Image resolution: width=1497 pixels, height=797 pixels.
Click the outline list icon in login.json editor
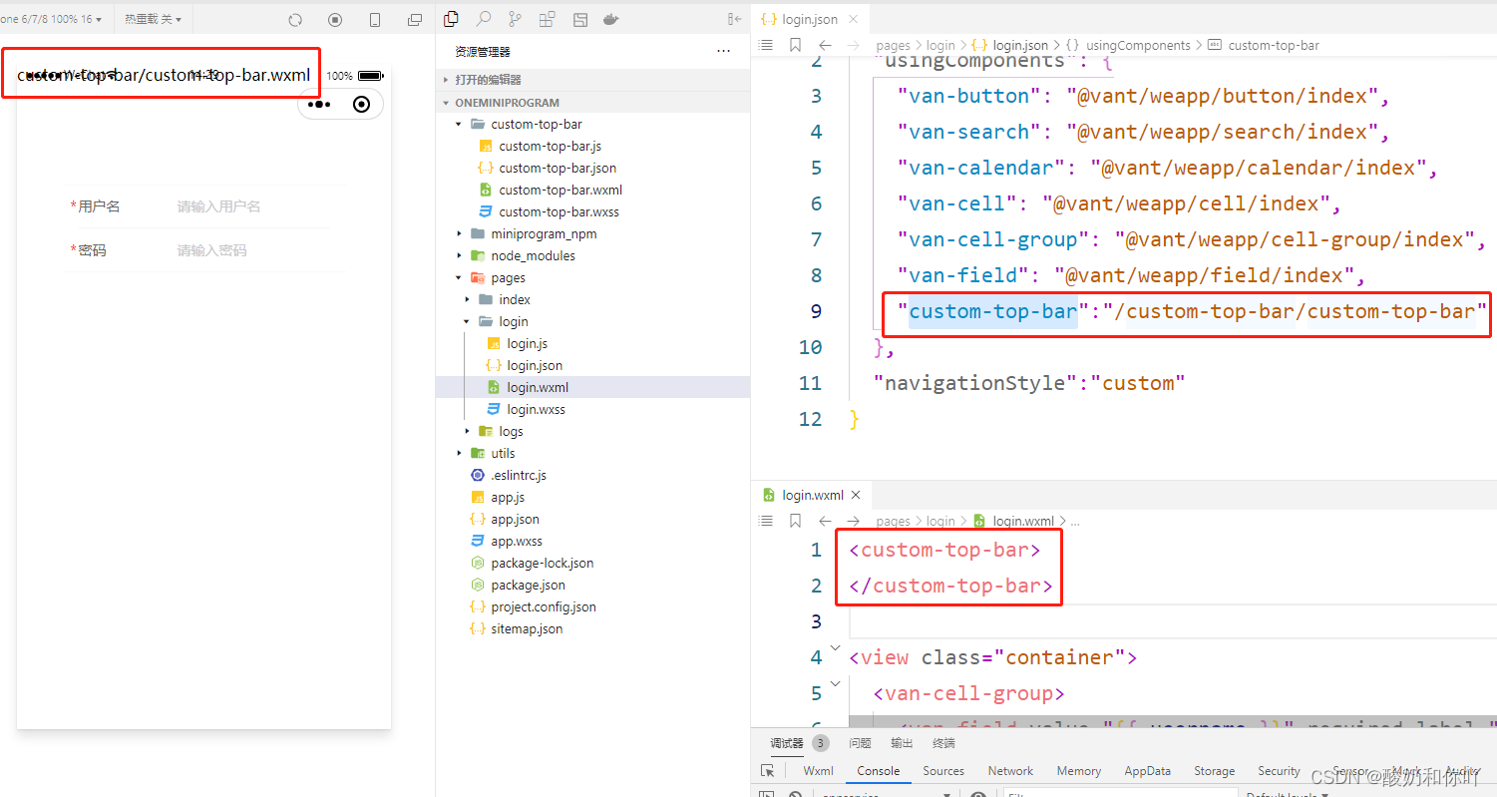pos(766,45)
